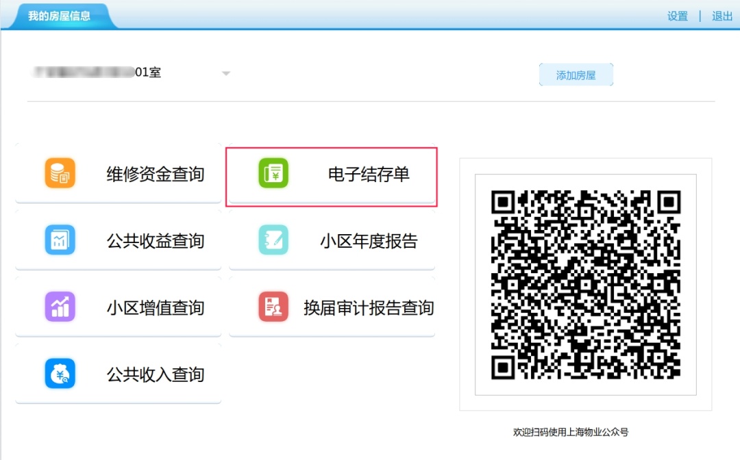
Task: Expand the house selection dropdown arrow
Action: point(226,73)
